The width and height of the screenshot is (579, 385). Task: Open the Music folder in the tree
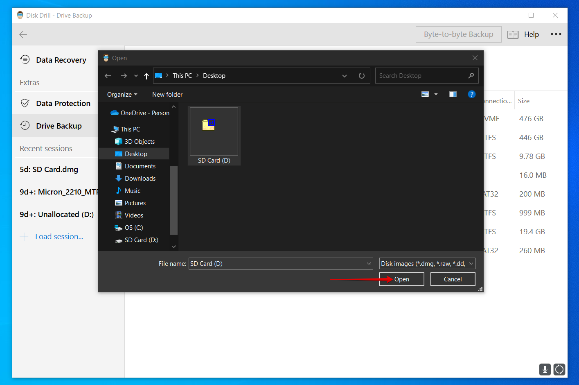pos(128,191)
